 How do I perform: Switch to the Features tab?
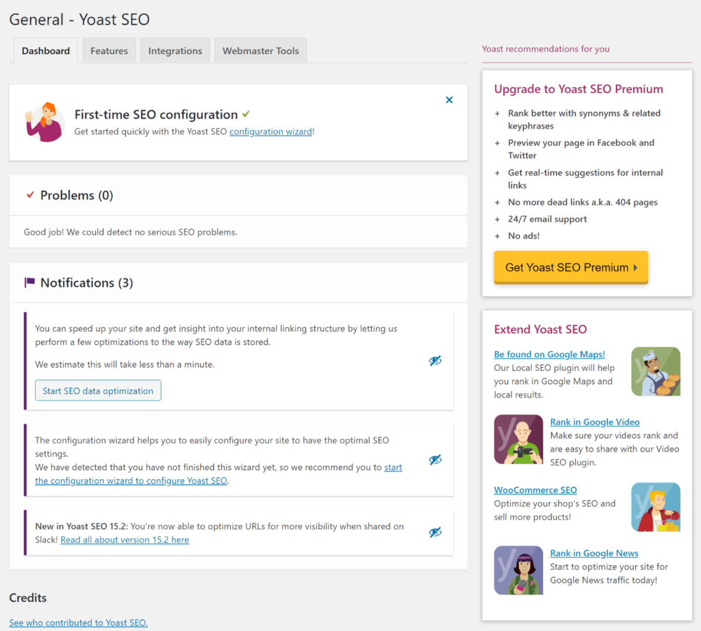click(109, 50)
